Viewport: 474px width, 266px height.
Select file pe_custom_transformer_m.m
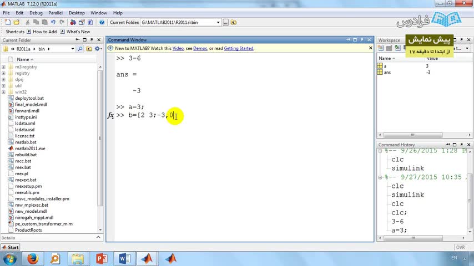pyautogui.click(x=43, y=224)
